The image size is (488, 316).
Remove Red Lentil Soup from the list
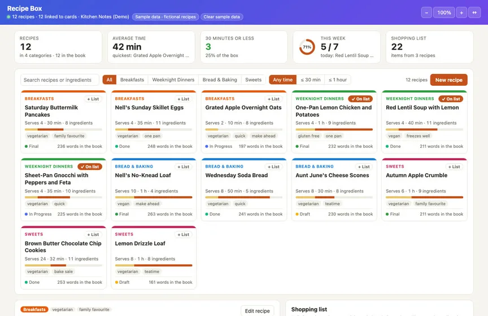pos(451,99)
